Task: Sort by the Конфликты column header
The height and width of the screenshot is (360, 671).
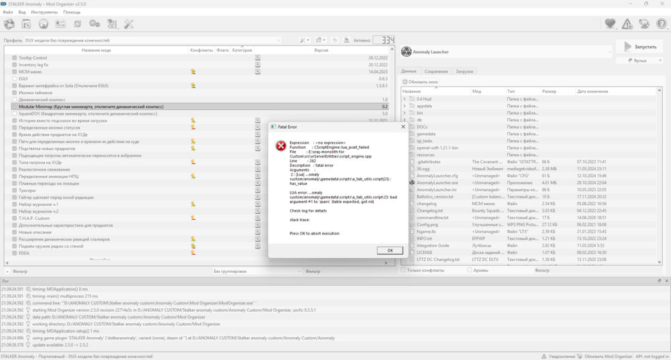Action: click(201, 50)
